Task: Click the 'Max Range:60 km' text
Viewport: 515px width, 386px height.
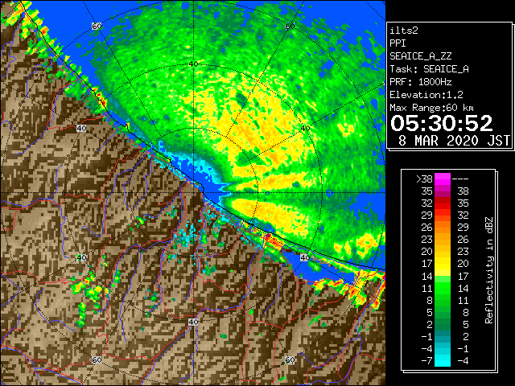Action: [x=431, y=108]
